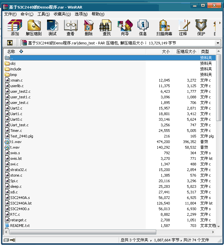Click the key icon in status bar
Image resolution: width=224 pixels, height=245 pixels.
12,240
